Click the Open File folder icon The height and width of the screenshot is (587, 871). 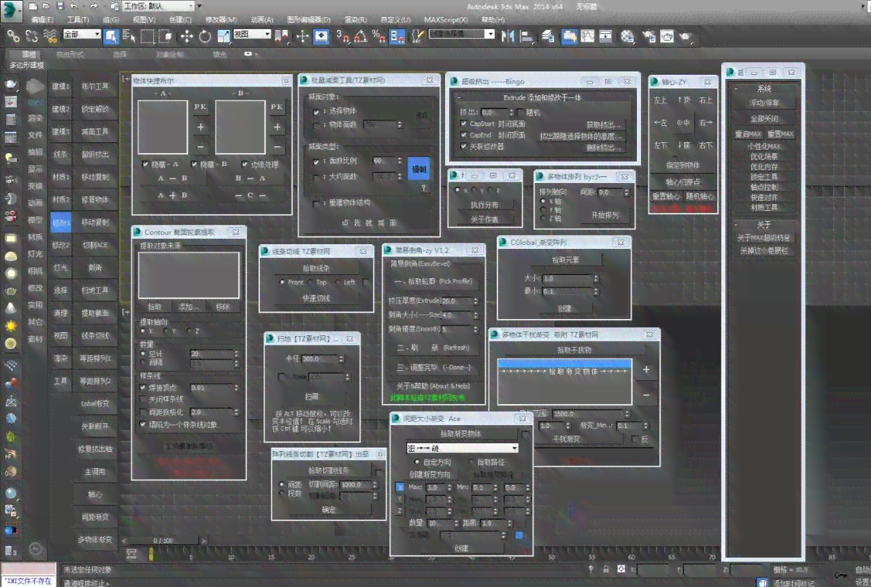point(46,6)
